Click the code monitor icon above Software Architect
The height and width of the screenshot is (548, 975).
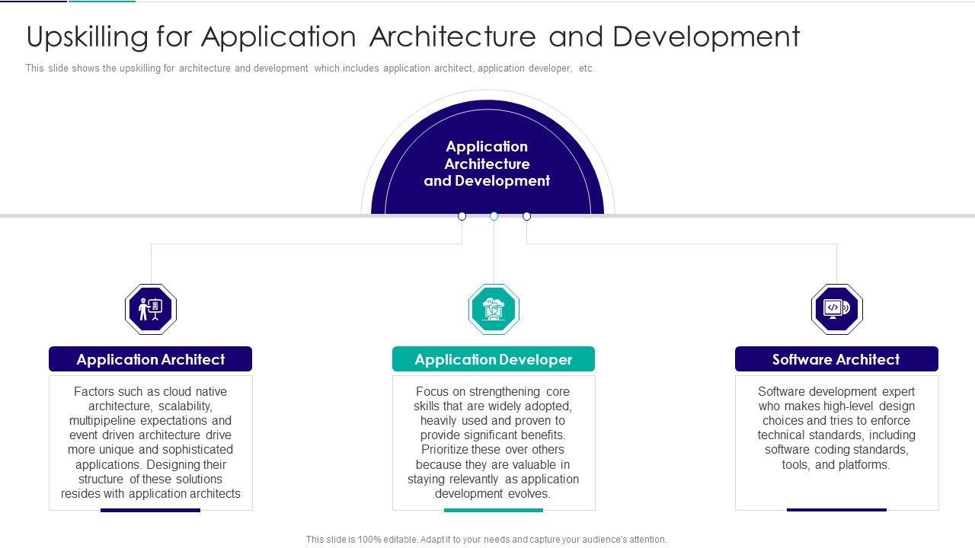[x=836, y=309]
